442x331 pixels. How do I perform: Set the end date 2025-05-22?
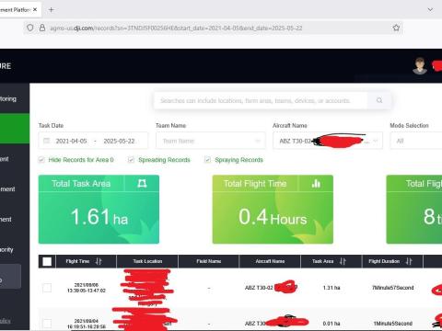pyautogui.click(x=119, y=141)
